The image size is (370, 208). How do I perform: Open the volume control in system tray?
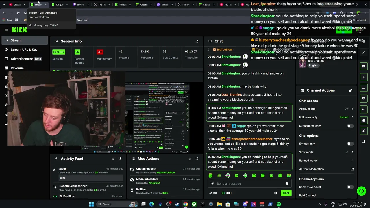345,204
